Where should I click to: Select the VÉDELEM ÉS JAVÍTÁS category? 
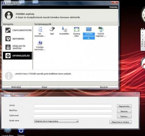[17, 47]
